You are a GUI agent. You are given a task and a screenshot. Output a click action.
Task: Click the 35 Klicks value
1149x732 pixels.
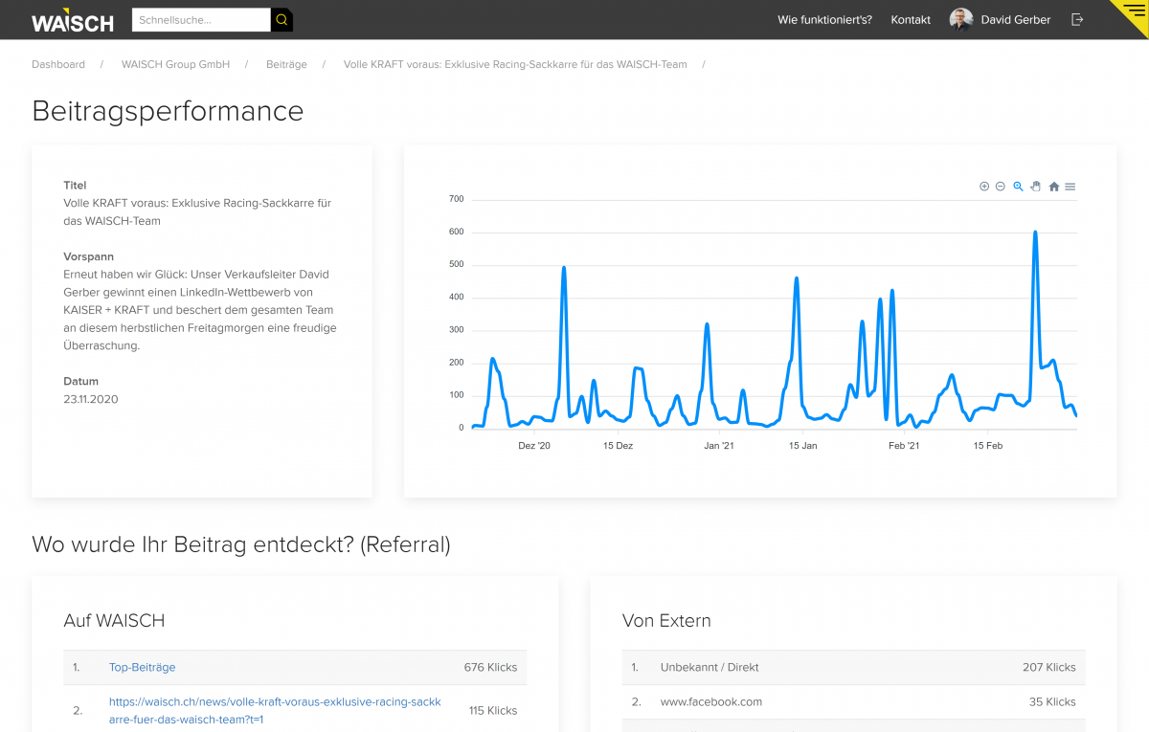click(1052, 701)
